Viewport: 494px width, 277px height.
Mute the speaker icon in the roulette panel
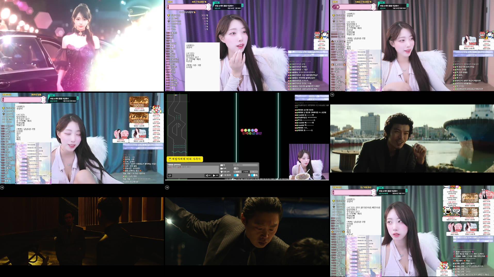pos(170,175)
